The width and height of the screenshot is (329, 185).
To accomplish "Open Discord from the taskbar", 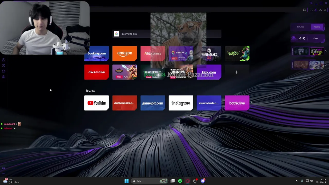I will pyautogui.click(x=203, y=181).
